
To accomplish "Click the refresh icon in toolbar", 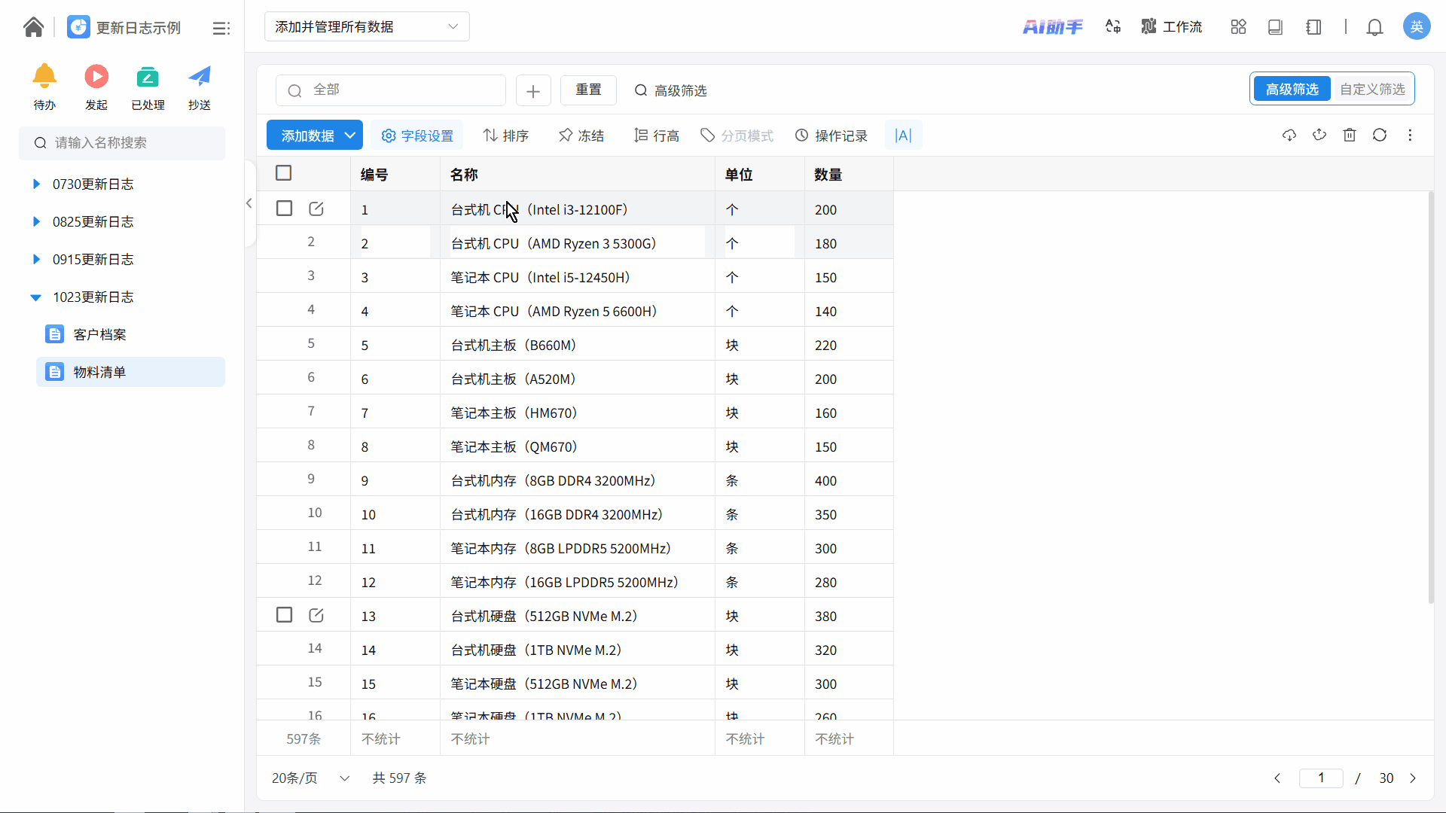I will pos(1380,135).
